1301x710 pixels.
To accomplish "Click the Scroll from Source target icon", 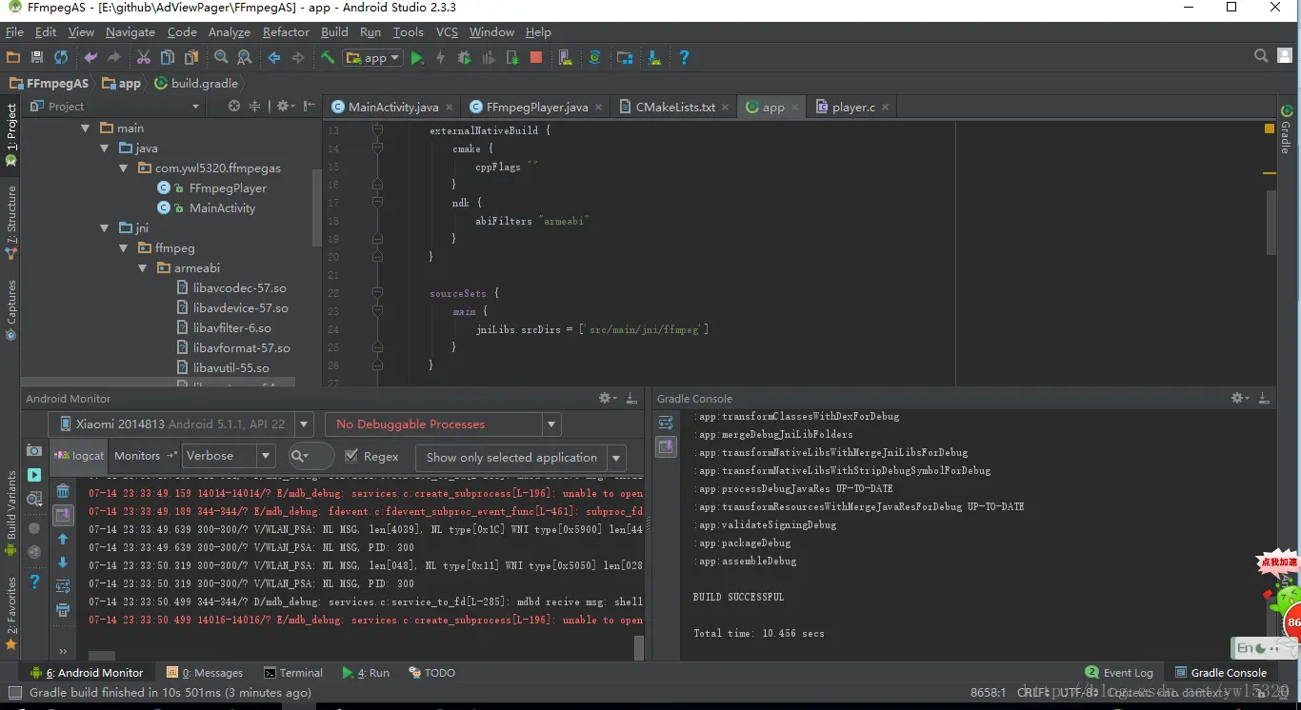I will pyautogui.click(x=234, y=107).
